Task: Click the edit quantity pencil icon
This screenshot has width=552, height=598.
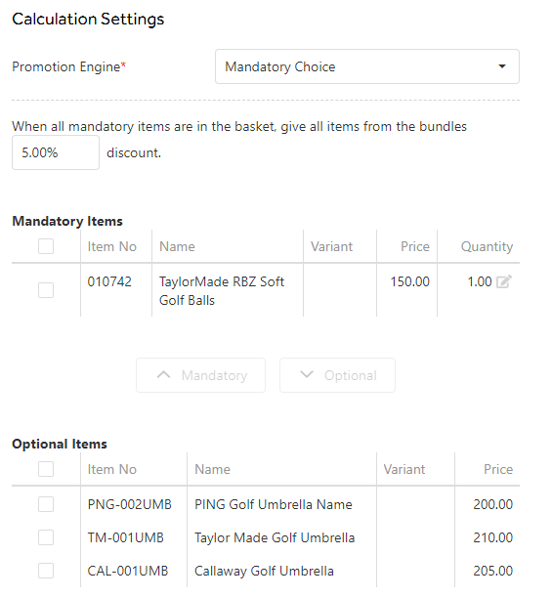Action: [x=503, y=281]
